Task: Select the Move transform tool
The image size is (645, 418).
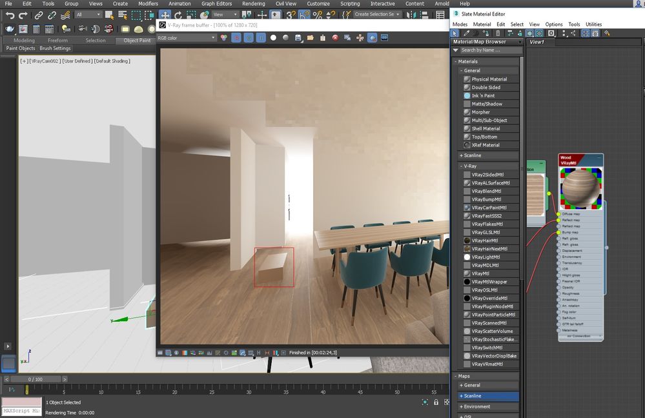Action: [165, 15]
